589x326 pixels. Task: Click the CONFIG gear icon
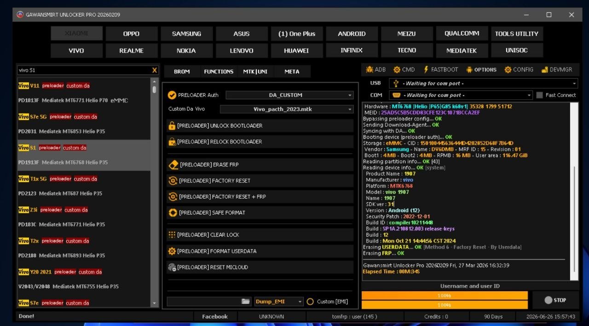(x=508, y=70)
